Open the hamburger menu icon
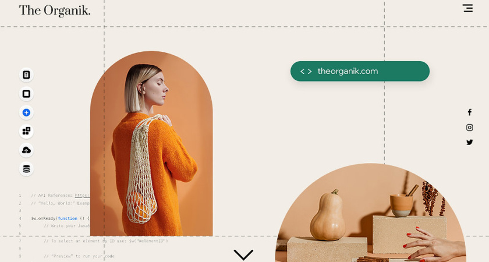 (x=467, y=8)
